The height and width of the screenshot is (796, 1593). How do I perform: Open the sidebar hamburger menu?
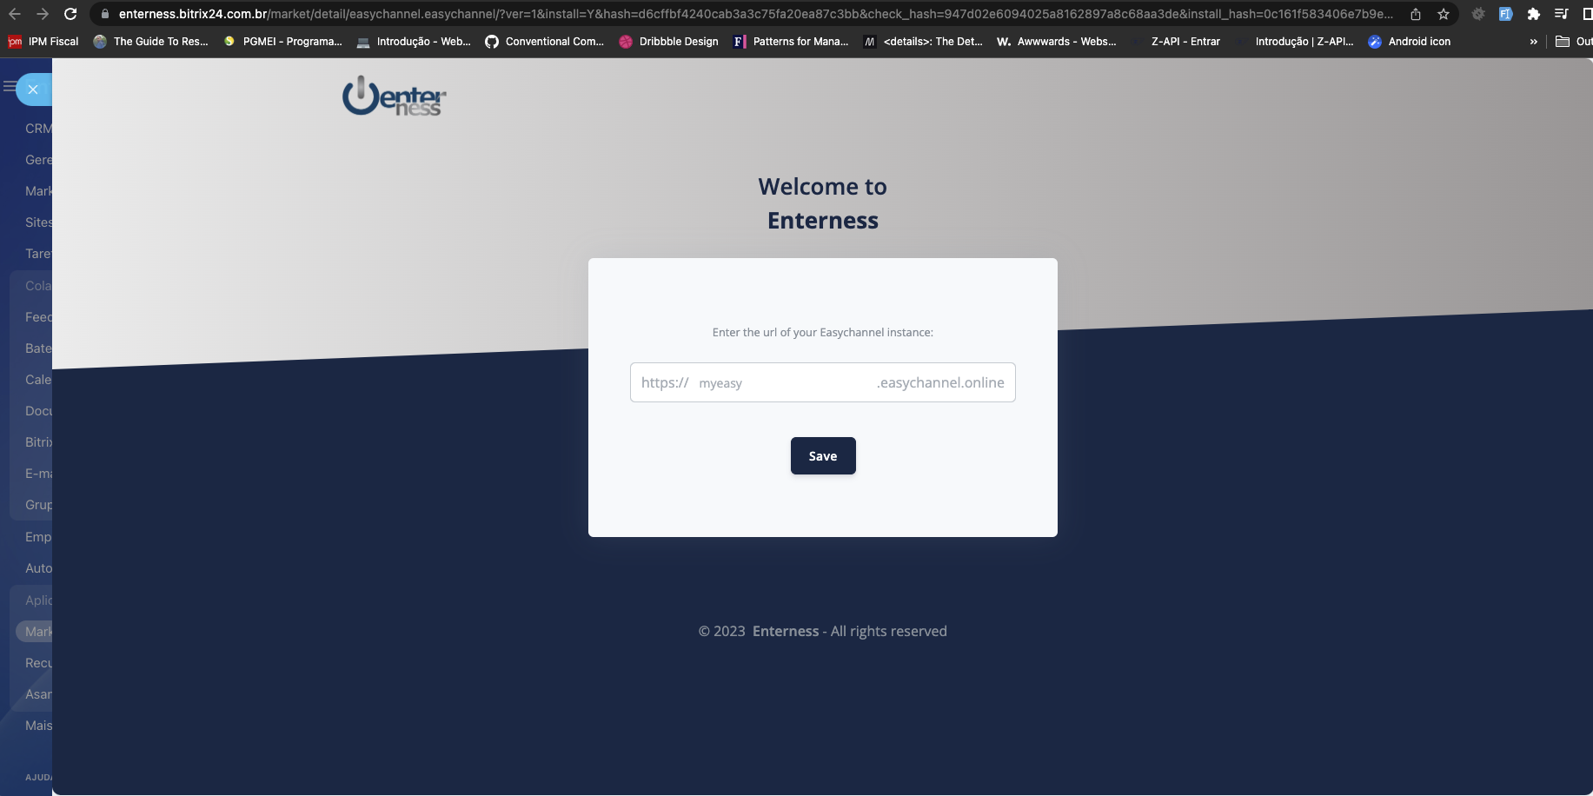coord(10,87)
